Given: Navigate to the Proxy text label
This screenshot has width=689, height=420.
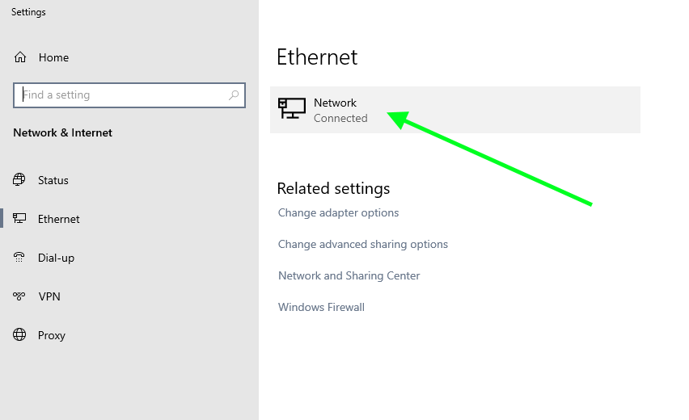Looking at the screenshot, I should (52, 336).
